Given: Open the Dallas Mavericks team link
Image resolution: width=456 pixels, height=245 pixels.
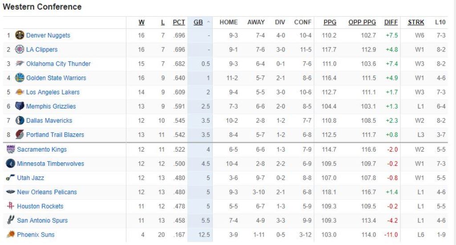Looking at the screenshot, I should click(49, 120).
